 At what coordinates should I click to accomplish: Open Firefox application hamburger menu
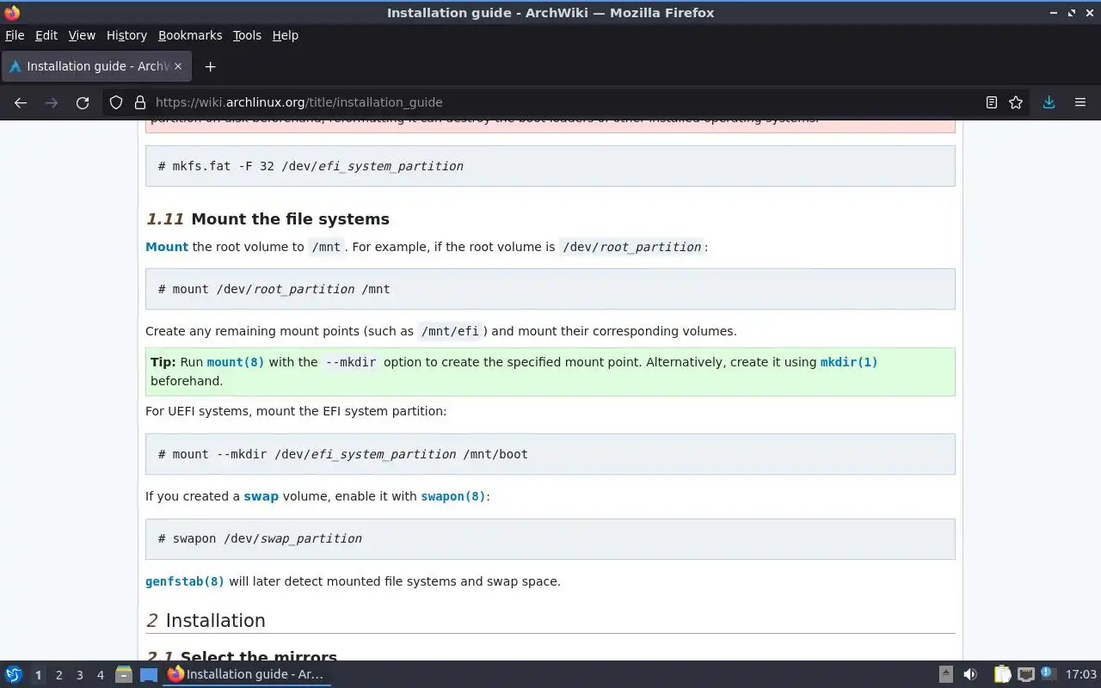point(1080,102)
